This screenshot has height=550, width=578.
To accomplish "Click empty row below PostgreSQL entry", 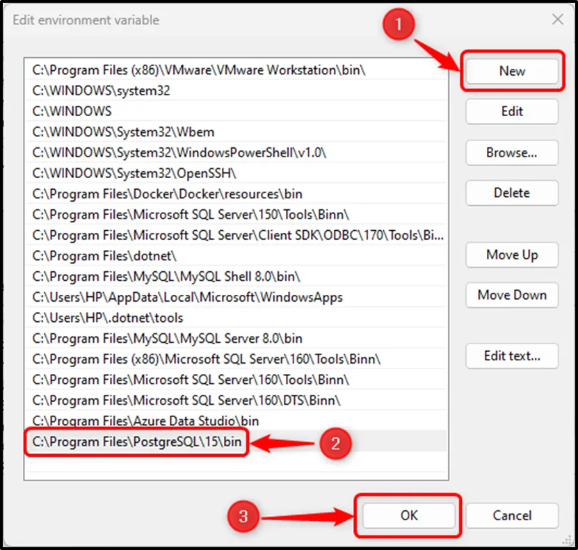I will click(x=236, y=462).
